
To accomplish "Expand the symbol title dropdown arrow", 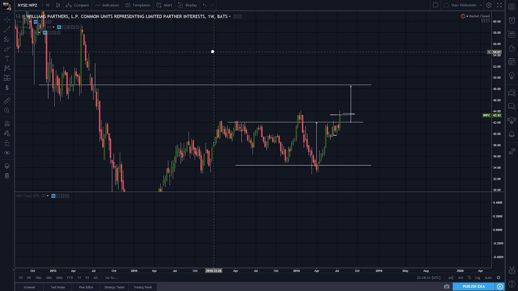I will (x=229, y=17).
